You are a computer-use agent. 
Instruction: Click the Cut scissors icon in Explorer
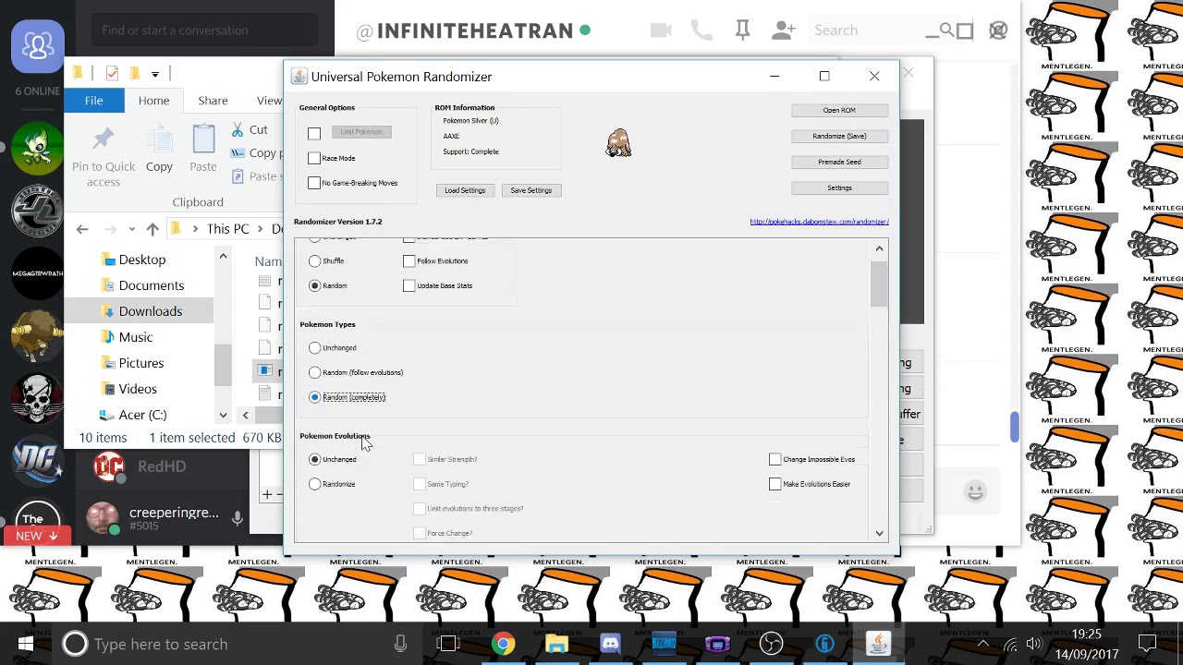pos(238,130)
